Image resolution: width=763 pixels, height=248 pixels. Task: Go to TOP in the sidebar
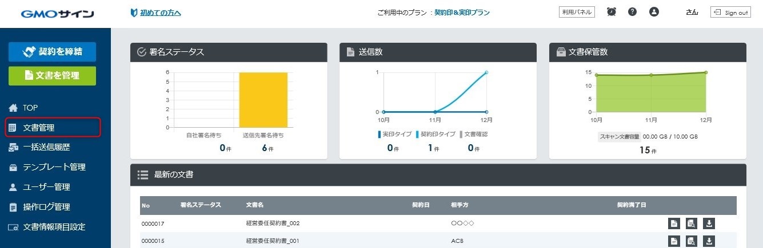tap(30, 108)
